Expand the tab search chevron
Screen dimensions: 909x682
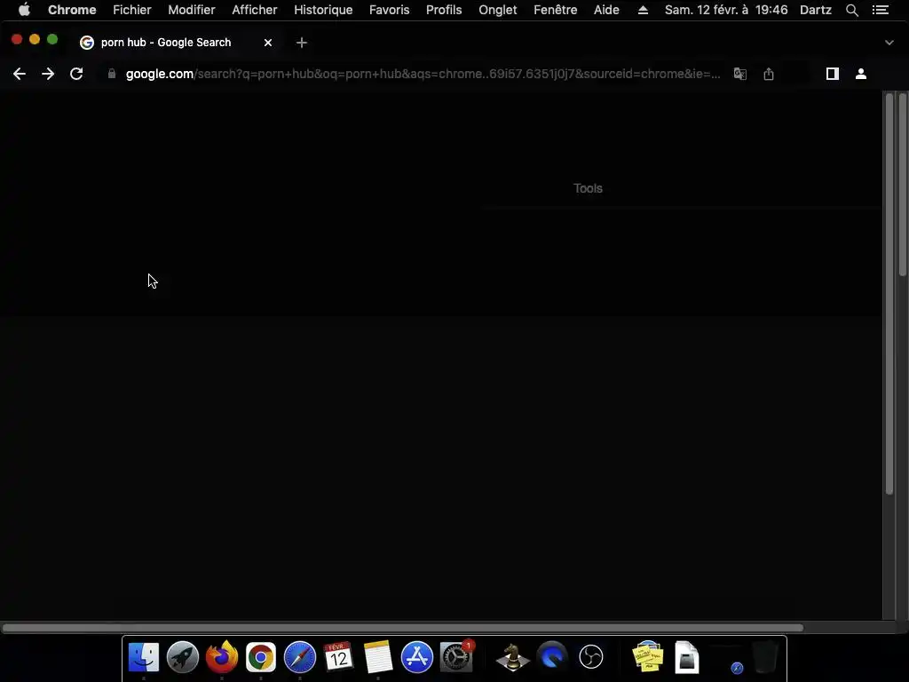[889, 43]
